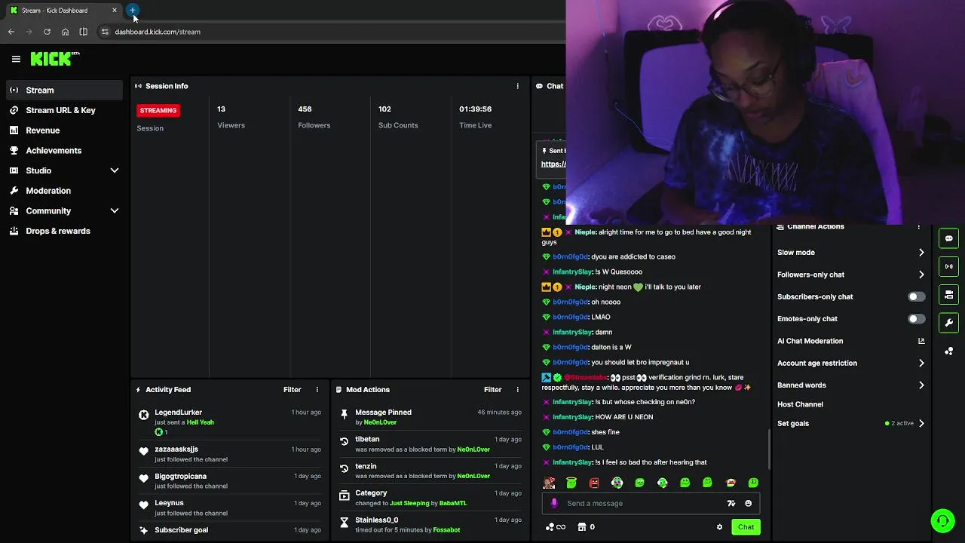The image size is (965, 543).
Task: Select the wrench sidebar icon
Action: click(948, 323)
